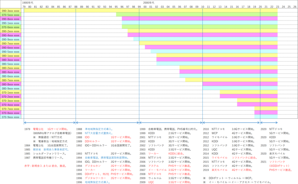Viewport: 298px width, 184px height.
Task: Select the 090-4xxx-xxxx row label
Action: click(x=11, y=35)
